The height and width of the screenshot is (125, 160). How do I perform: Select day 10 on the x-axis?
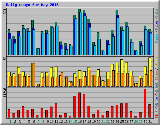[52, 122]
